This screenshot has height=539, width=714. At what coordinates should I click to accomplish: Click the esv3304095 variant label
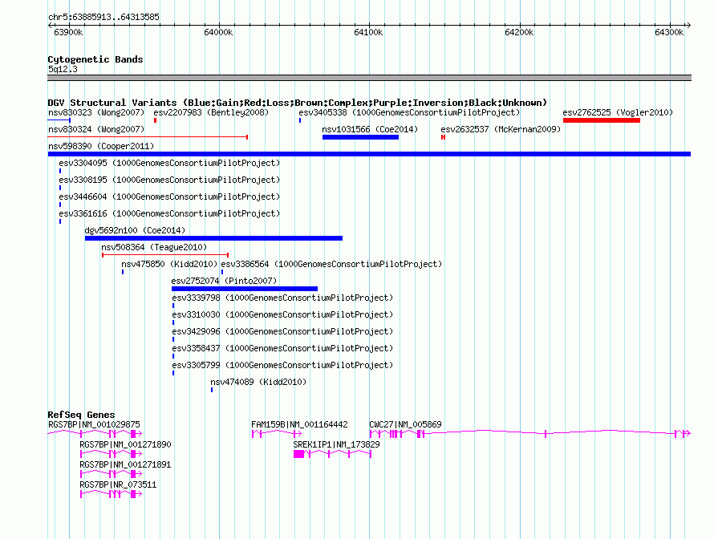[169, 163]
